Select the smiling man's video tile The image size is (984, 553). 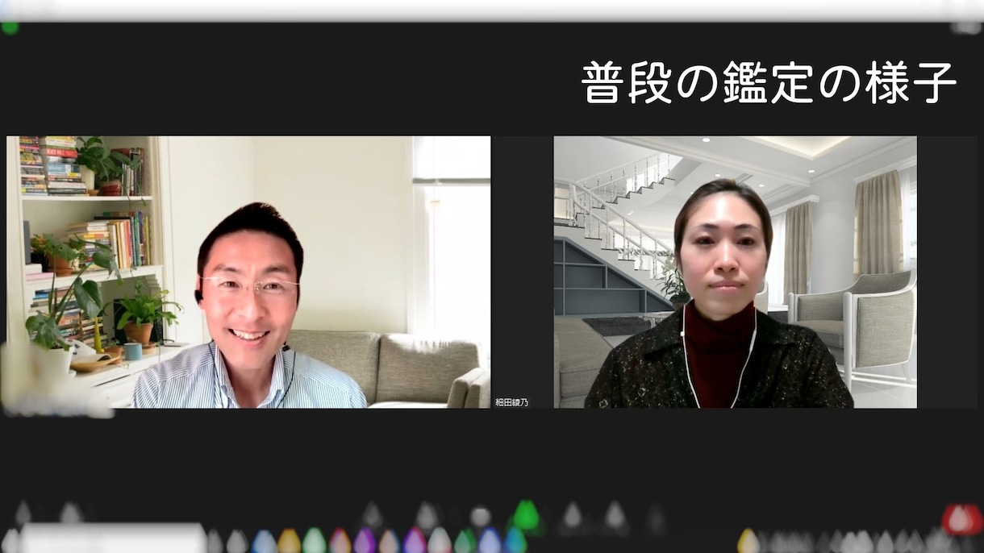click(x=248, y=272)
